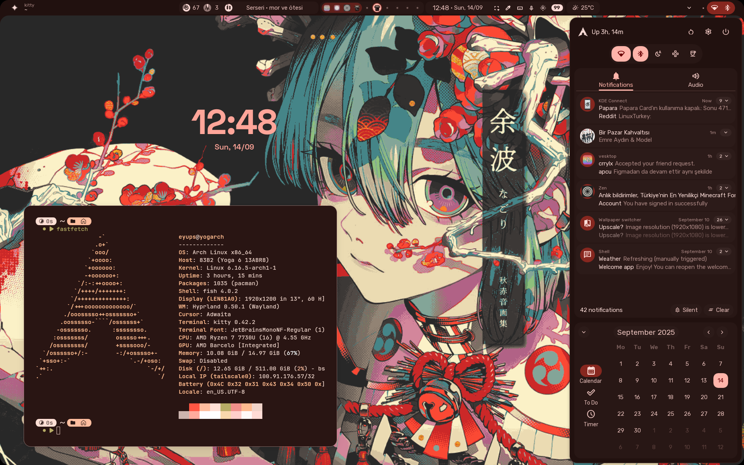Expand the KDE Connect notification group
This screenshot has height=465, width=744.
[723, 101]
